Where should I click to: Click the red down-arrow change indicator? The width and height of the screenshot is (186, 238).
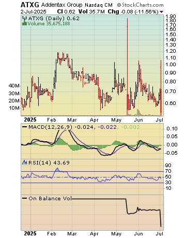pos(161,12)
